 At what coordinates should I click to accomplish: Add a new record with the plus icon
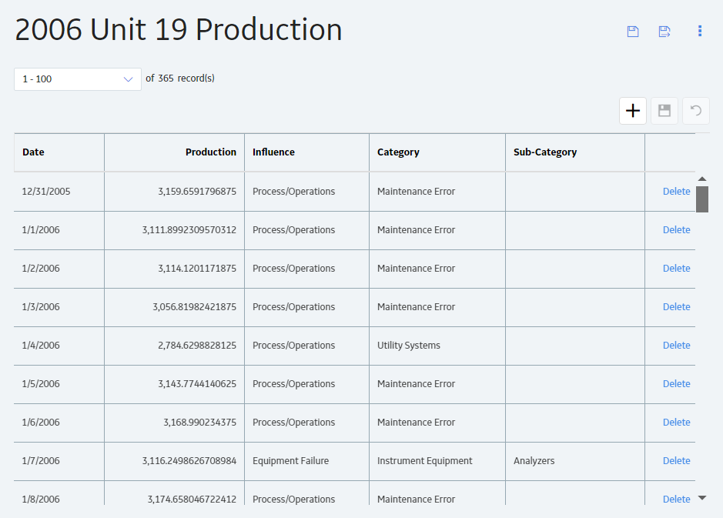click(x=633, y=111)
